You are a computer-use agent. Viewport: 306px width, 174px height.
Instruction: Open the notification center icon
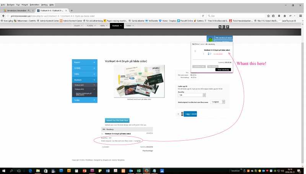(299, 171)
